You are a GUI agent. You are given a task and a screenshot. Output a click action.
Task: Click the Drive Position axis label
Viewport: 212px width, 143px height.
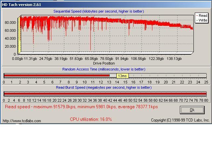[x=104, y=63]
